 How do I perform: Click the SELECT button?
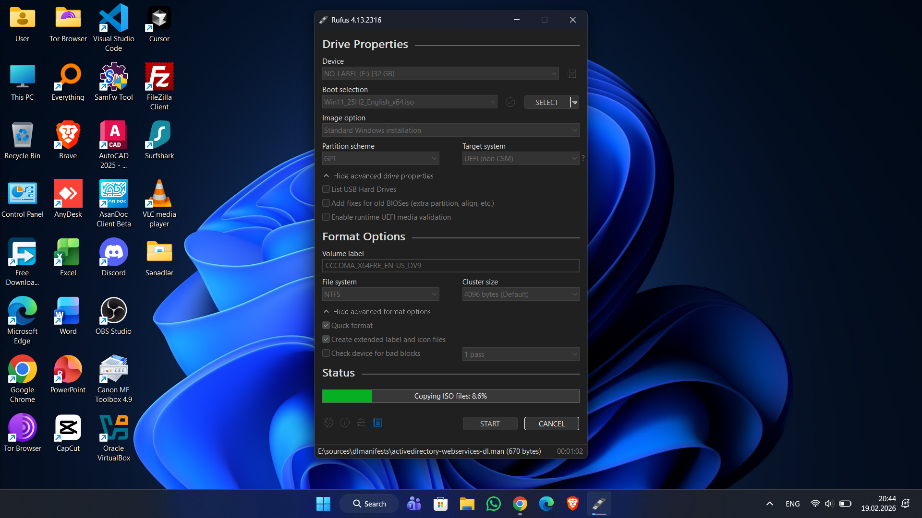tap(546, 102)
